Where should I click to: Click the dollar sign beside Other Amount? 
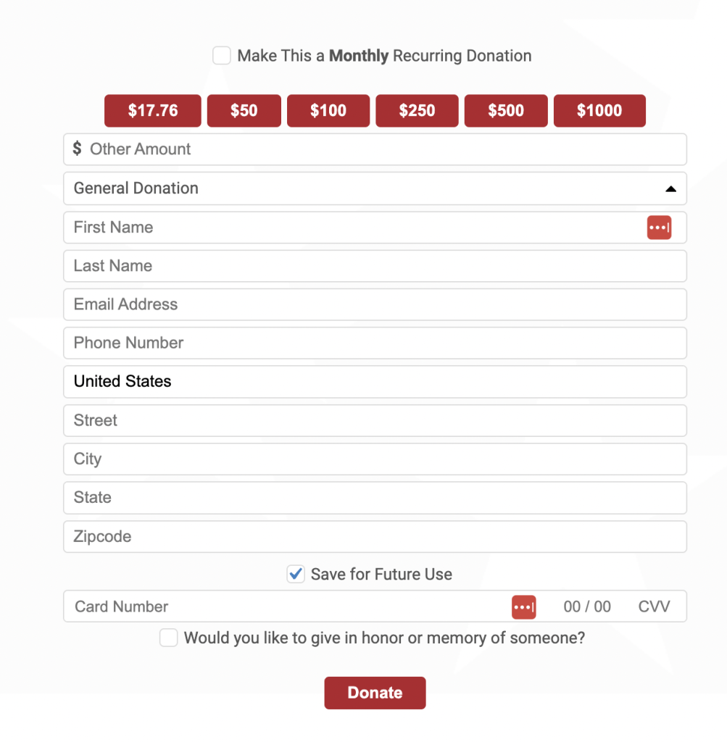77,149
